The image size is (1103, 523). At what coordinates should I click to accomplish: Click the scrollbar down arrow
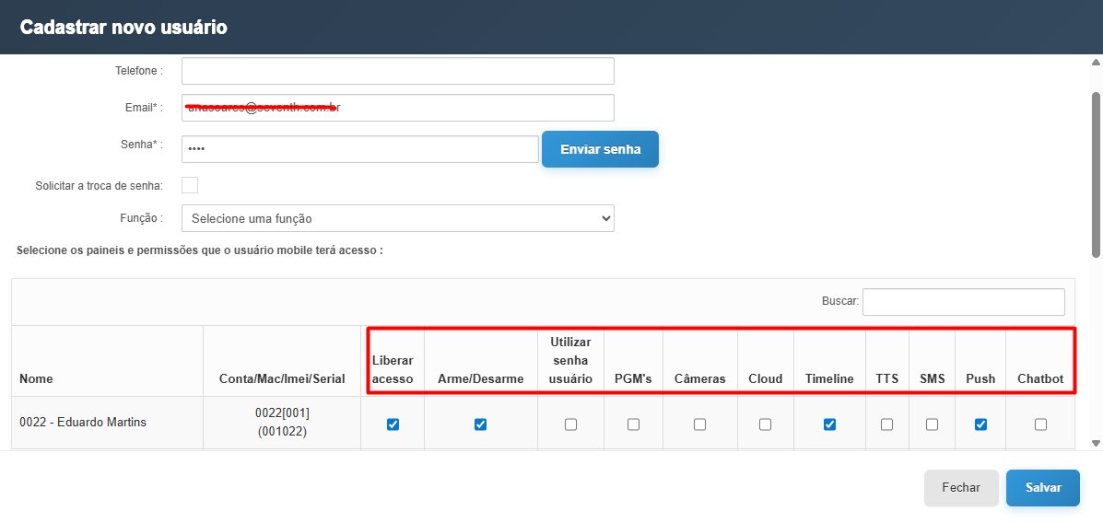pyautogui.click(x=1096, y=443)
